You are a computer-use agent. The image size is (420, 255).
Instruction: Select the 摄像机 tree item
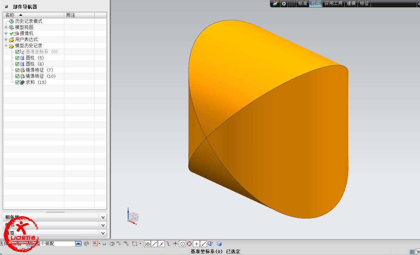click(27, 33)
